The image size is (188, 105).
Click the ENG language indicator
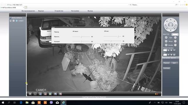coord(171,103)
